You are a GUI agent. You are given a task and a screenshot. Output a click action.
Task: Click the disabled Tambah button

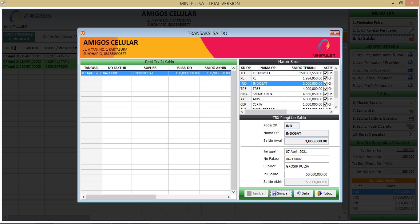tap(256, 193)
